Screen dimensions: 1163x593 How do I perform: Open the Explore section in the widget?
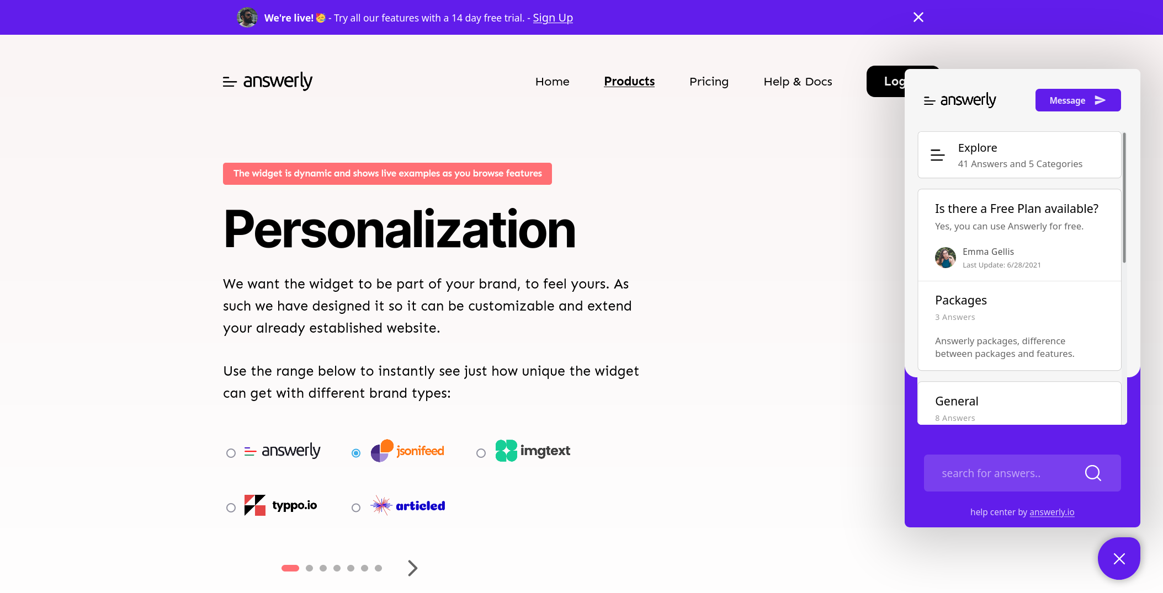pos(1018,154)
